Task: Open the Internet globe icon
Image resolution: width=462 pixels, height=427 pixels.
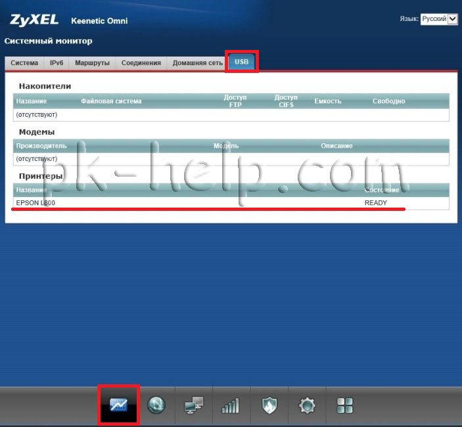Action: (x=156, y=405)
